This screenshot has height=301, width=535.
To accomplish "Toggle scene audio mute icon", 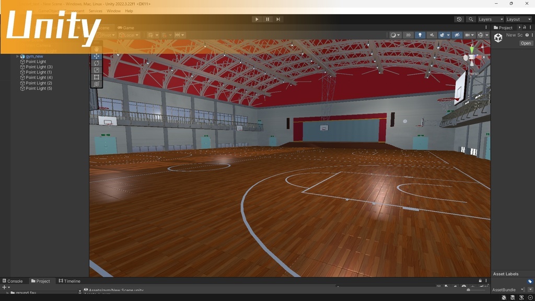I will (432, 35).
